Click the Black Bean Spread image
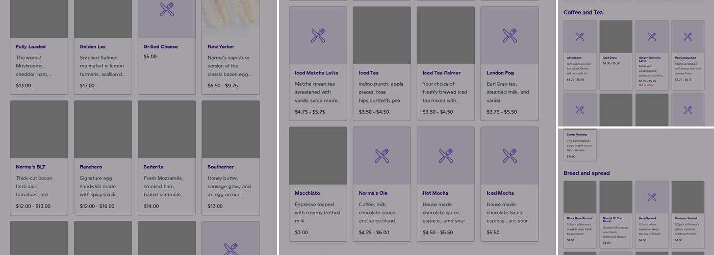Viewport: 714px width, 255px height. point(580,197)
